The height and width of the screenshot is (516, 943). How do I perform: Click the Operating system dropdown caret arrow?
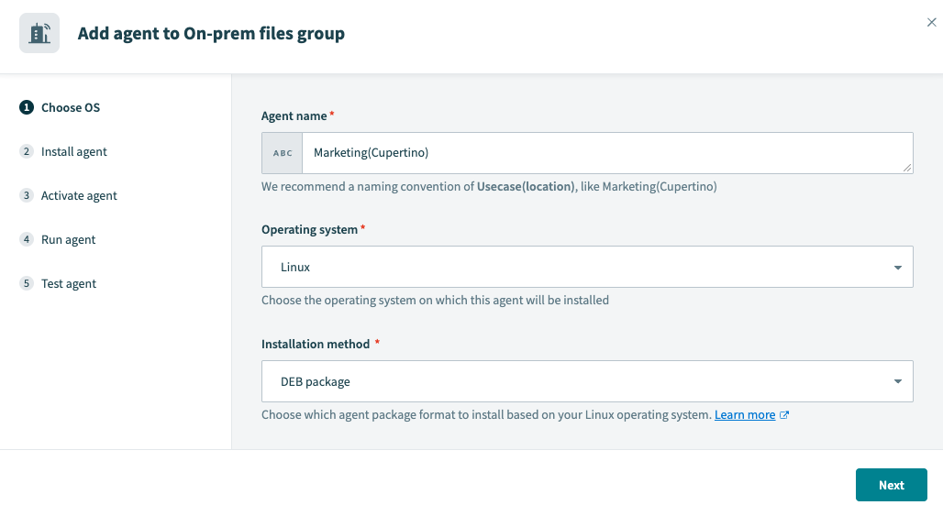coord(897,268)
